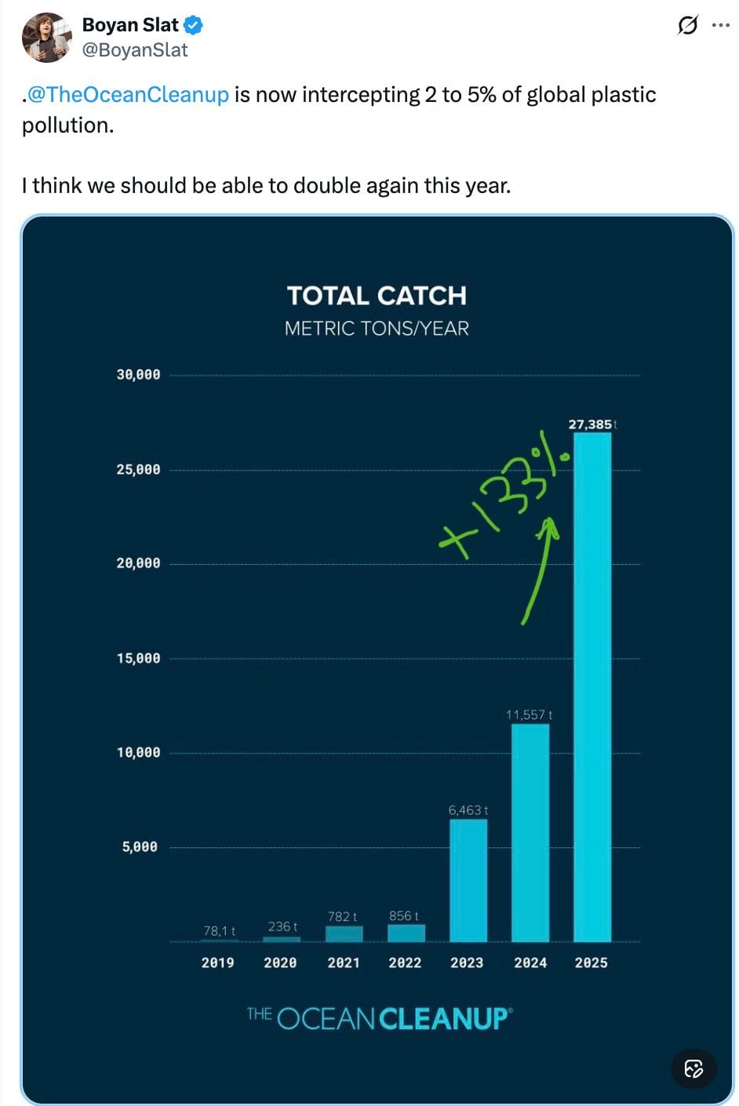The image size is (739, 1106).
Task: Click the 30,000 axis label
Action: pos(138,375)
